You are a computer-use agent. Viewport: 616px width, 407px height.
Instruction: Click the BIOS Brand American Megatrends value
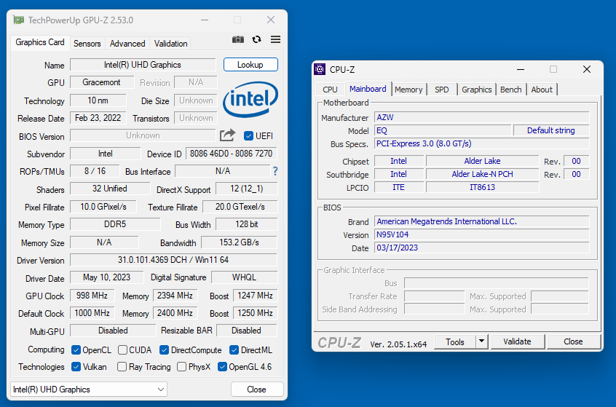(481, 221)
